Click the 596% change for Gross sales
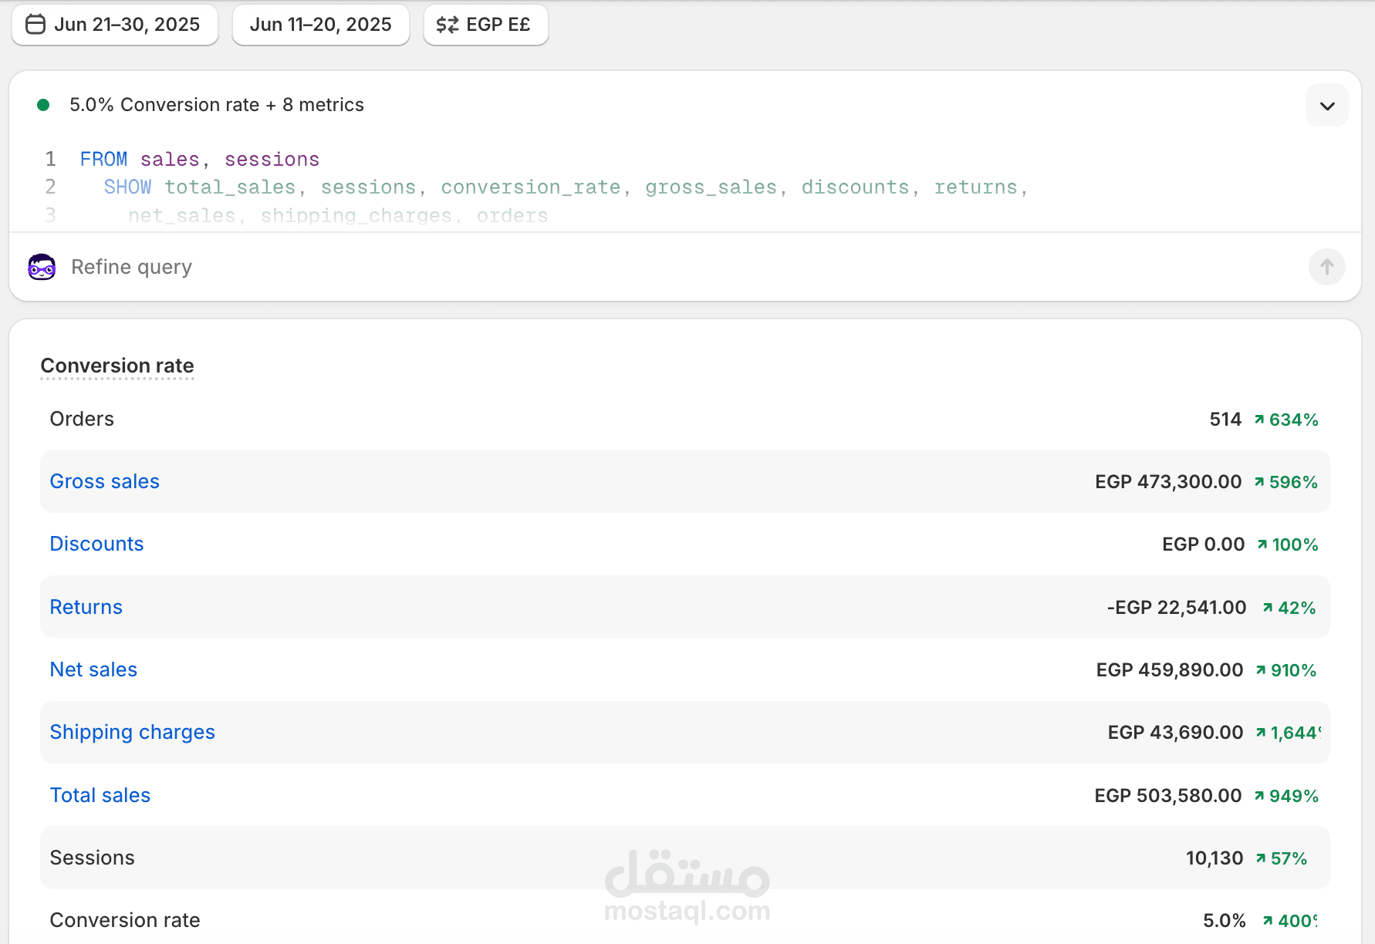Image resolution: width=1375 pixels, height=944 pixels. pyautogui.click(x=1286, y=482)
